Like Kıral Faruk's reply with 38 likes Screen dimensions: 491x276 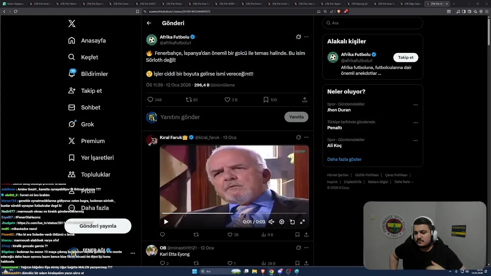click(230, 235)
